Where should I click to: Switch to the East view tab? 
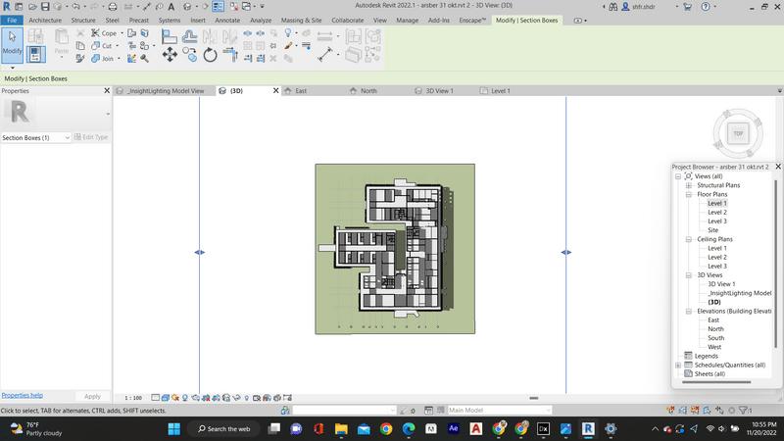click(301, 91)
